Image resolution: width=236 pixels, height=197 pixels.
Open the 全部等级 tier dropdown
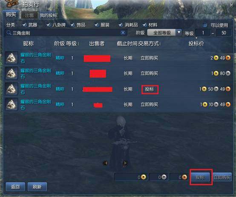pyautogui.click(x=164, y=32)
